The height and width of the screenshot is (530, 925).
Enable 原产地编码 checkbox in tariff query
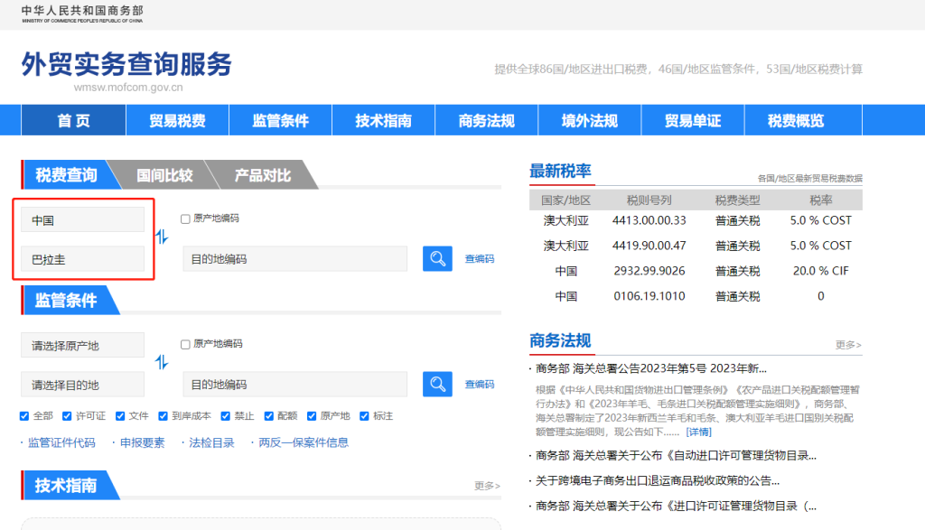(185, 219)
